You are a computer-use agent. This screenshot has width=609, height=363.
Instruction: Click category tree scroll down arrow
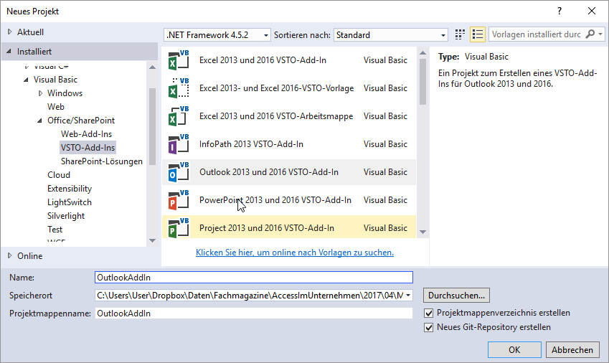152,241
